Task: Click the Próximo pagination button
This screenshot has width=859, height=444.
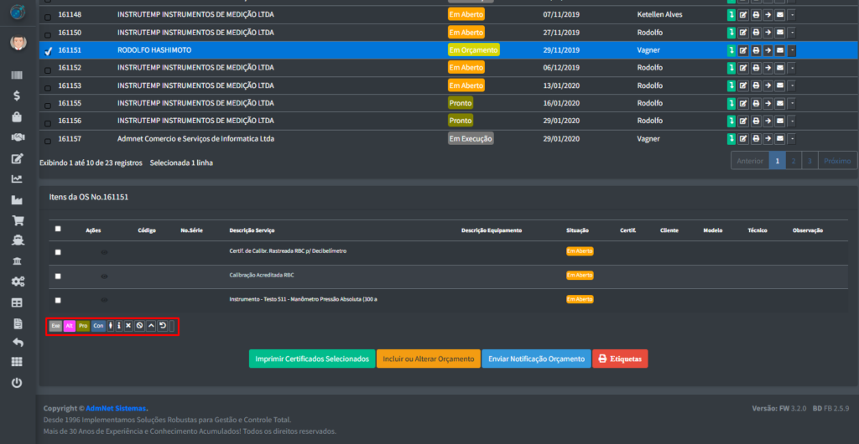Action: tap(837, 161)
